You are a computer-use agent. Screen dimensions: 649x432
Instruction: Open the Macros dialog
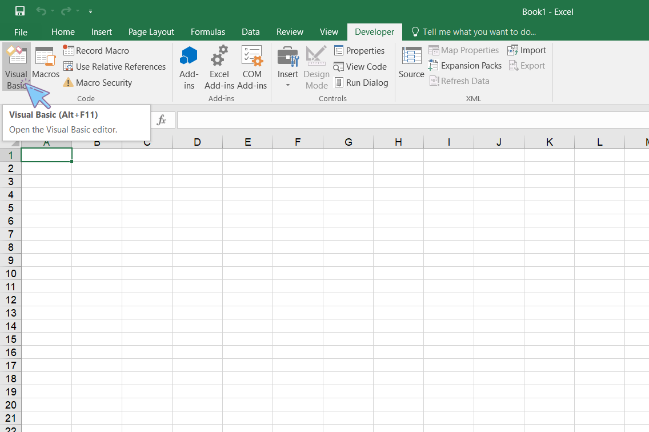pos(45,66)
